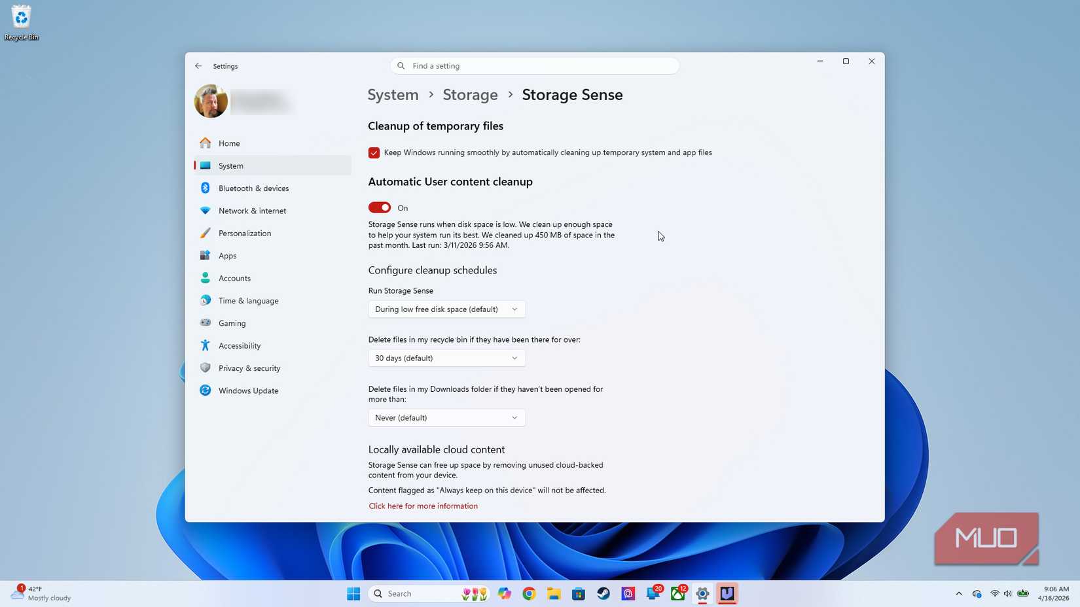Click the Accessibility figure icon
Image resolution: width=1080 pixels, height=607 pixels.
pyautogui.click(x=205, y=345)
